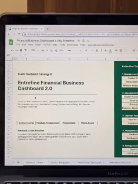Switch to the Dasbor Penjualan sheet tab
Image resolution: width=138 pixels, height=184 pixels.
pyautogui.click(x=60, y=162)
